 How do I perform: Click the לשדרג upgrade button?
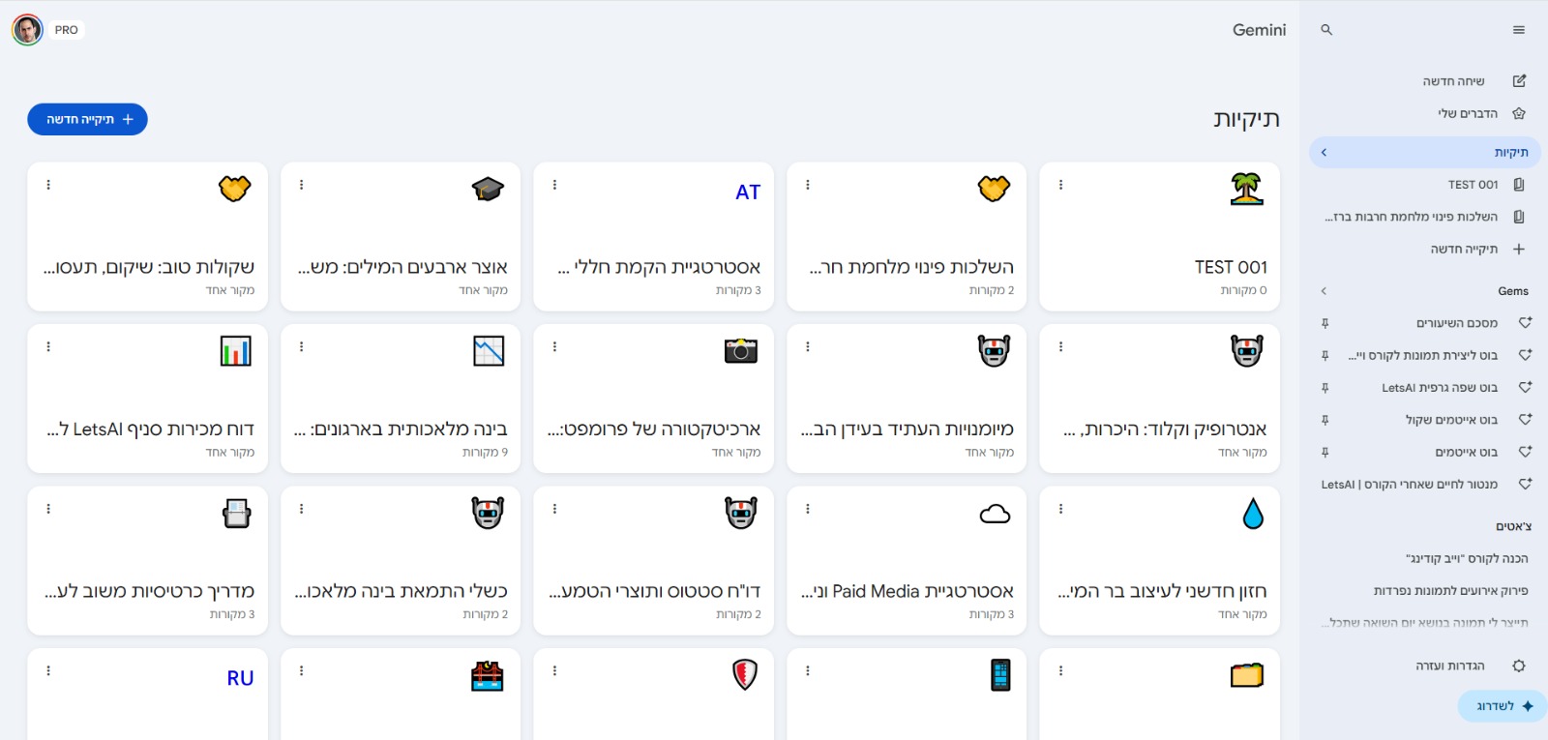pos(1503,706)
